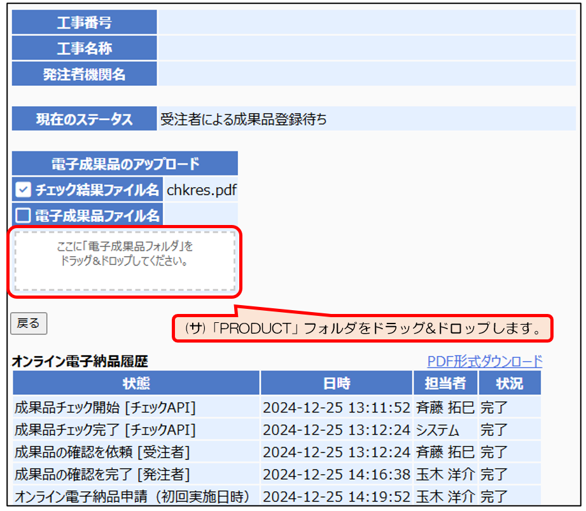Click the empty 工事名称 value field

pos(366,48)
